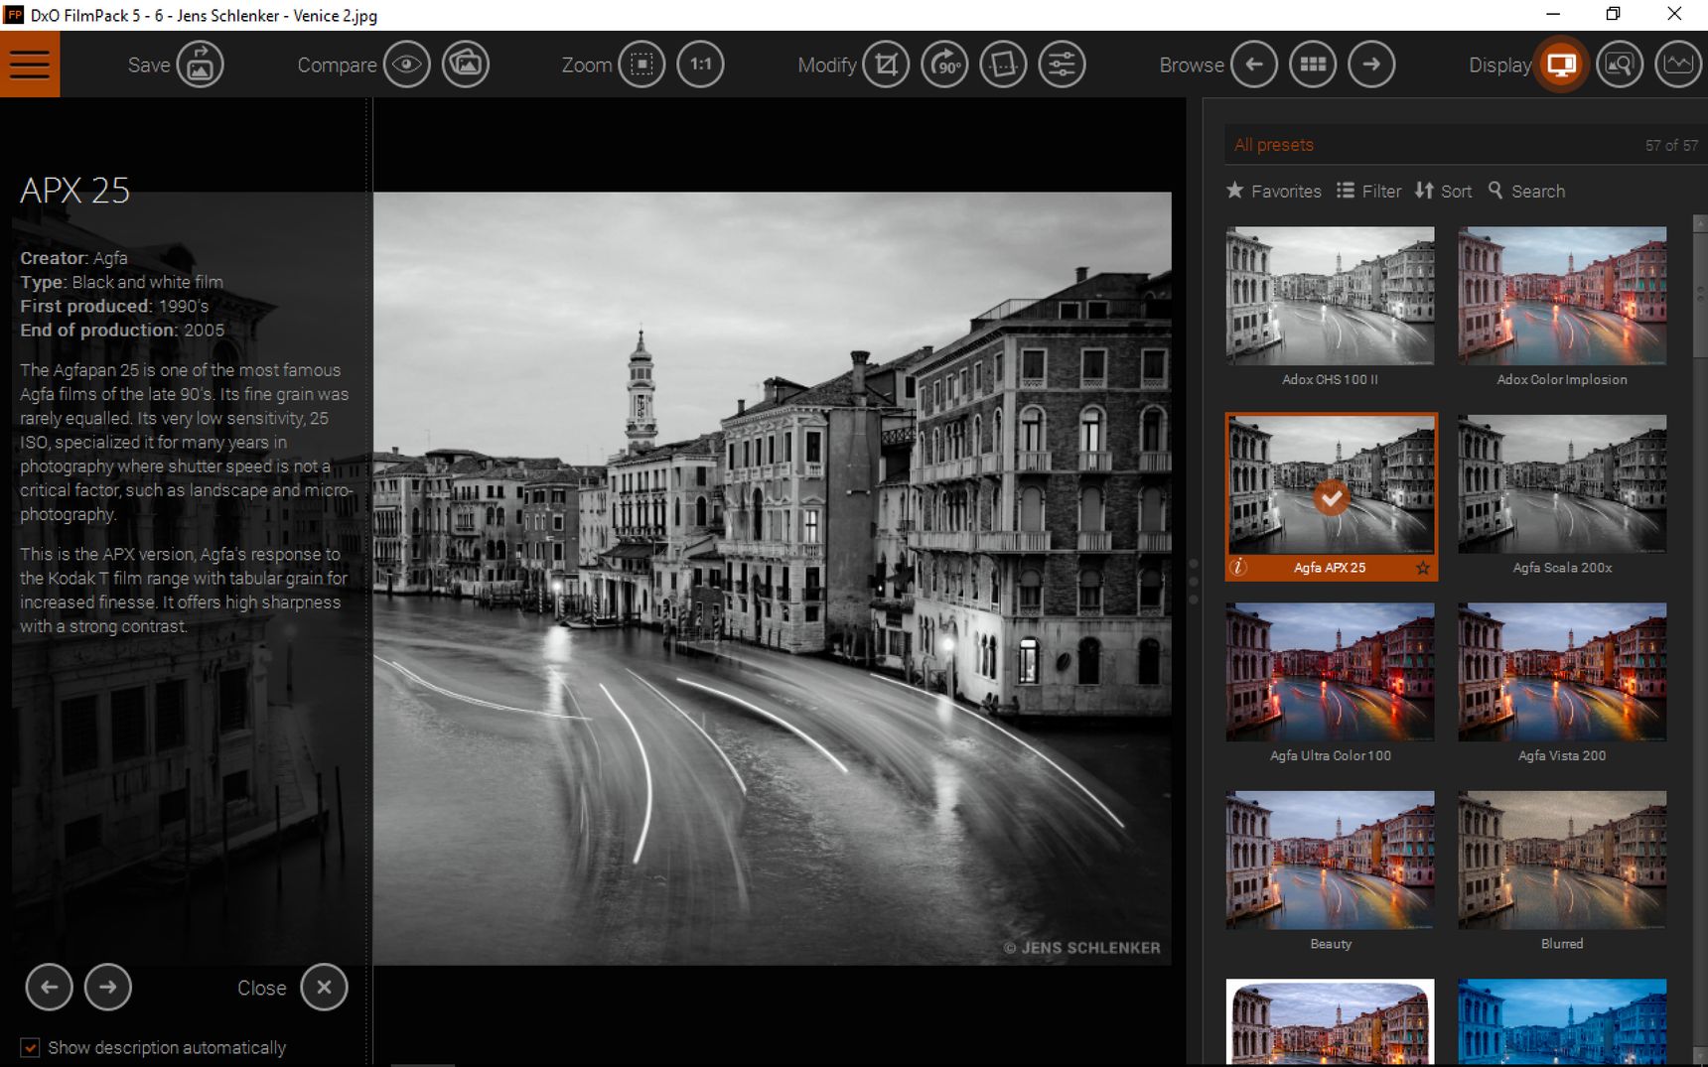Apply the Agfa Ultra Color 100 preset
The height and width of the screenshot is (1067, 1708).
(x=1330, y=672)
